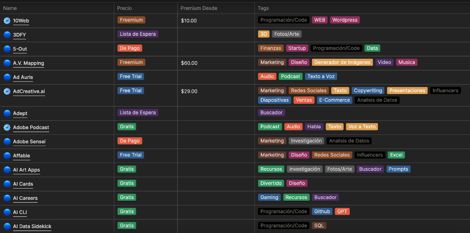
Task: Open the AdCreative.ai page link
Action: pyautogui.click(x=29, y=92)
